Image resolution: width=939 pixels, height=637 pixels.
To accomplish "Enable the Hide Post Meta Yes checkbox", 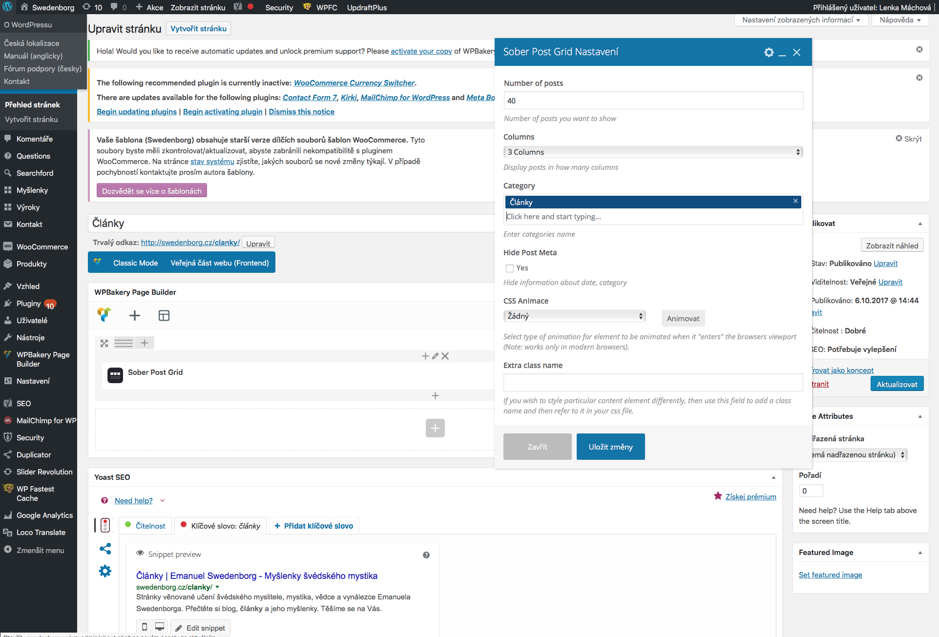I will tap(510, 268).
